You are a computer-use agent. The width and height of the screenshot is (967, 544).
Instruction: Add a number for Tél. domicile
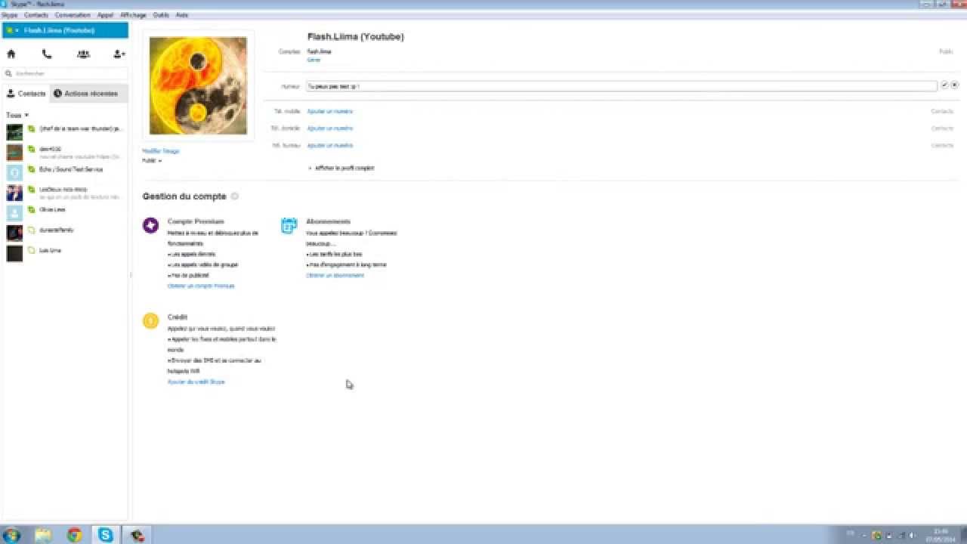click(330, 128)
